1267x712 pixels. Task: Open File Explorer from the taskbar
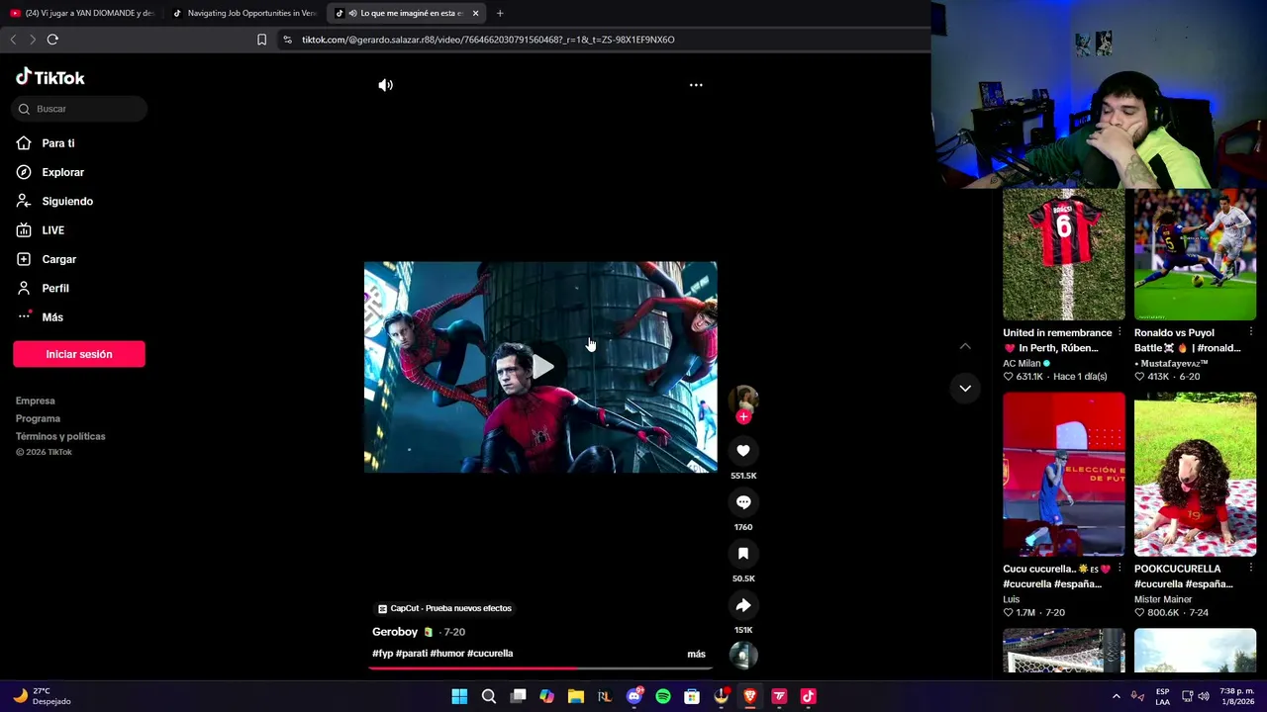coord(576,696)
